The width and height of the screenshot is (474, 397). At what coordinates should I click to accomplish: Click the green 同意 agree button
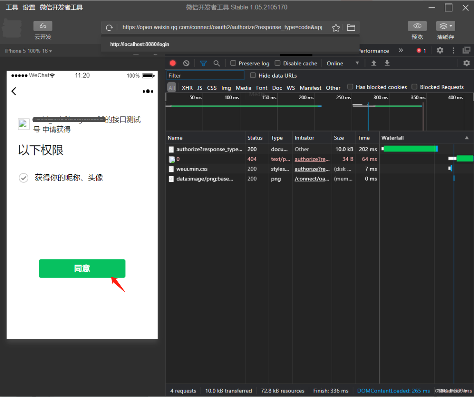(x=82, y=268)
